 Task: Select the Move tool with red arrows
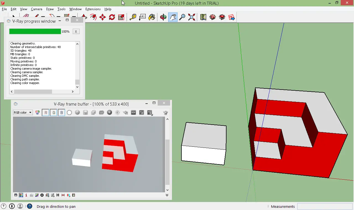(102, 17)
